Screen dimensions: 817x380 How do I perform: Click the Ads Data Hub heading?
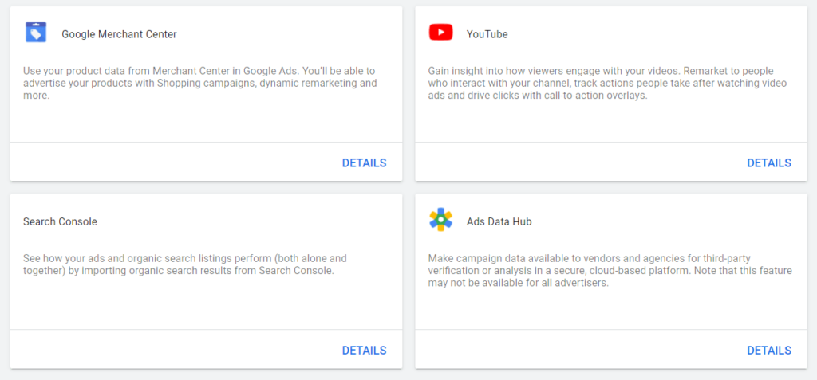click(x=499, y=221)
